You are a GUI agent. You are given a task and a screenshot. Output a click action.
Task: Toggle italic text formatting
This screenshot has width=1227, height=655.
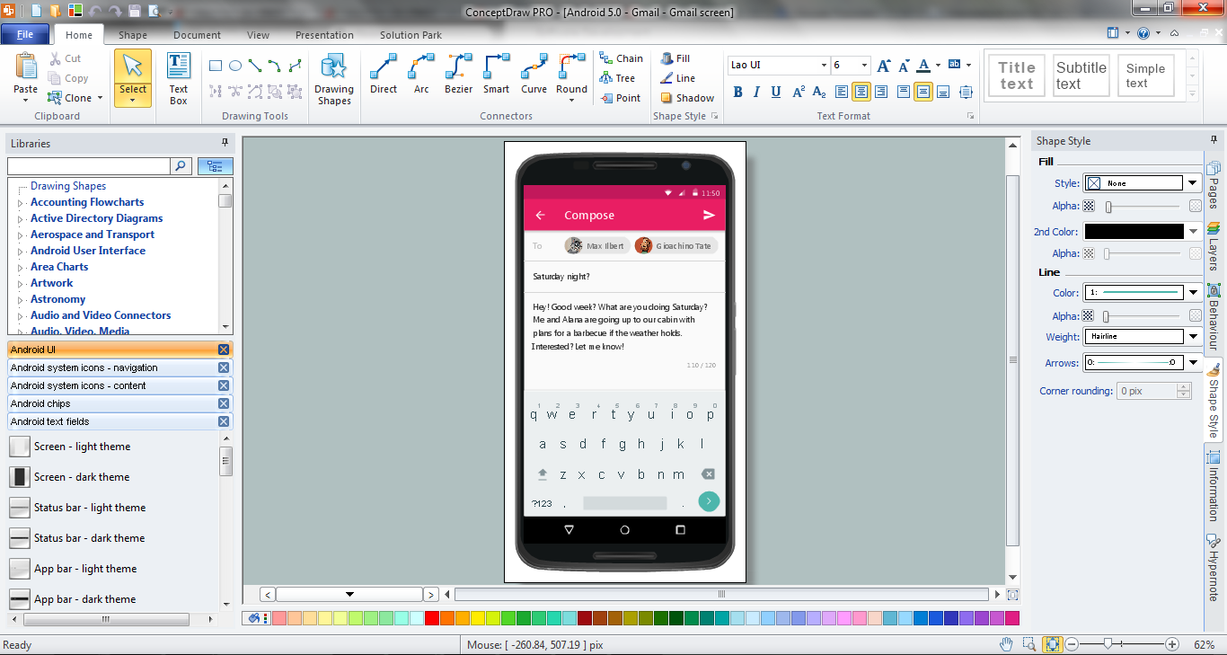757,92
